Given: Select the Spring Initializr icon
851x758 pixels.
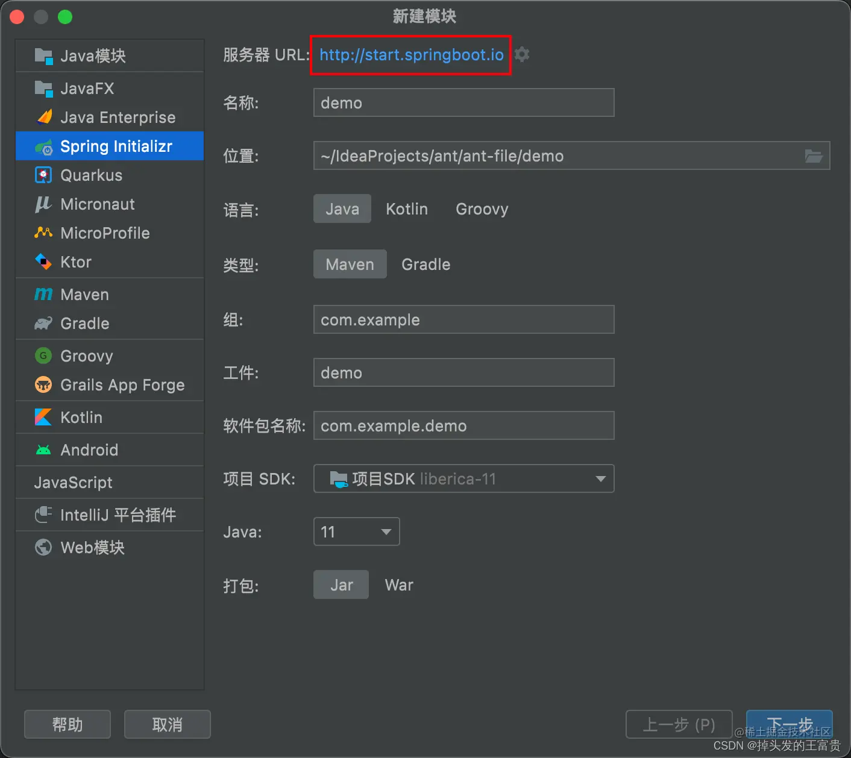Looking at the screenshot, I should pyautogui.click(x=44, y=146).
